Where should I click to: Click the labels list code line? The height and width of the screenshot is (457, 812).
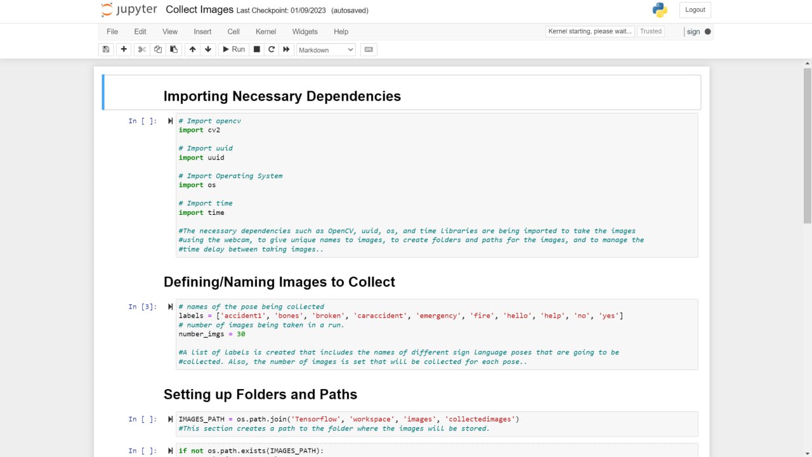[x=401, y=316]
